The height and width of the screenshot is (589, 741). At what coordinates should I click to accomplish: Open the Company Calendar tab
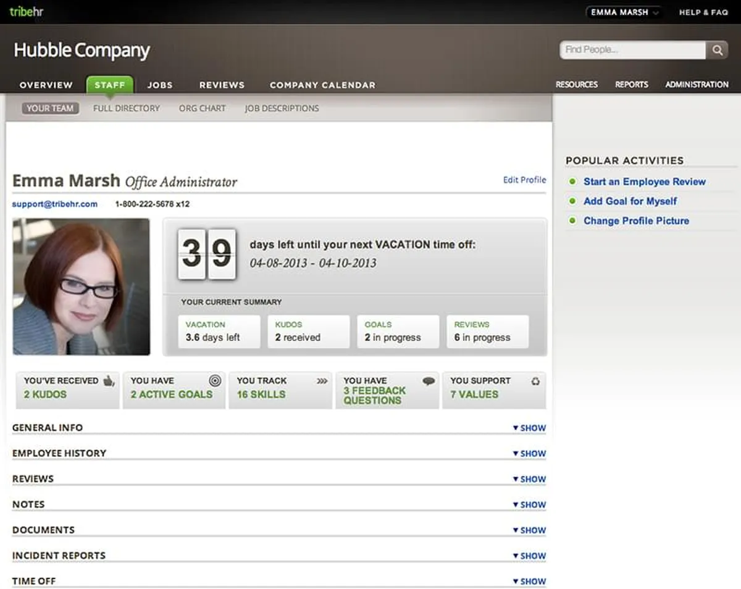322,85
